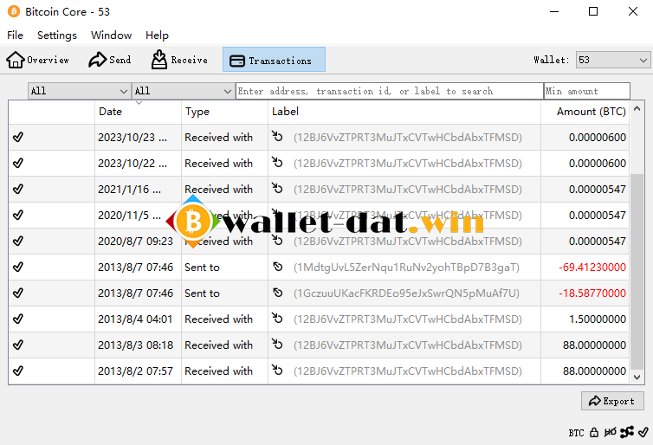Switch to the Transactions tab
This screenshot has width=653, height=445.
pyautogui.click(x=274, y=60)
